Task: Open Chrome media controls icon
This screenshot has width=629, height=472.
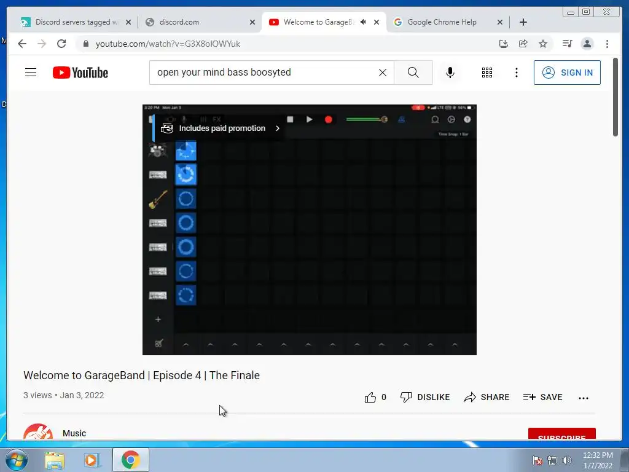Action: (x=567, y=44)
